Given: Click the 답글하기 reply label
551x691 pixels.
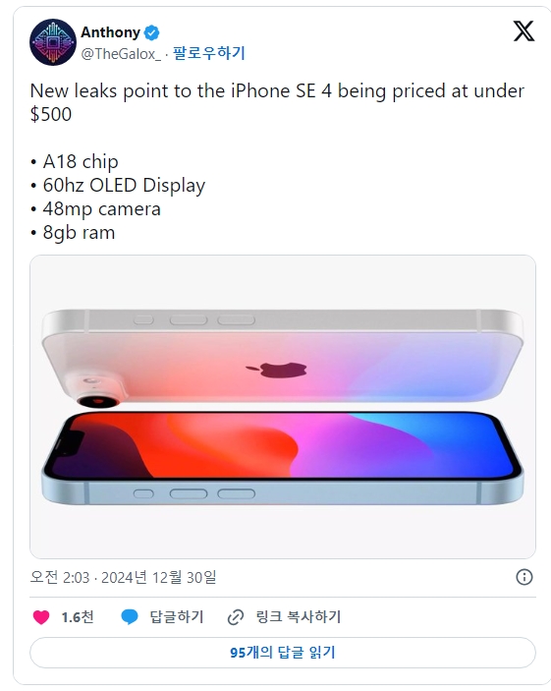Looking at the screenshot, I should coord(176,616).
